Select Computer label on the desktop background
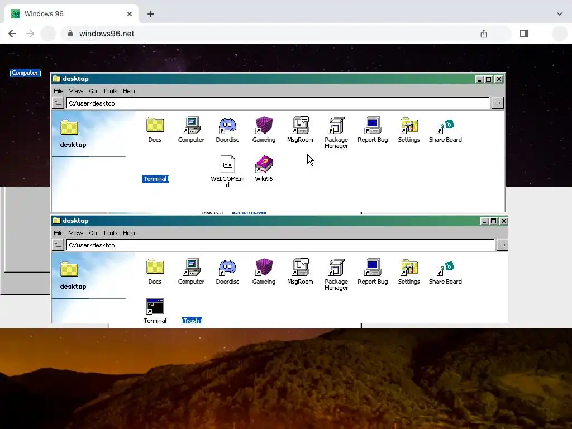 tap(25, 73)
